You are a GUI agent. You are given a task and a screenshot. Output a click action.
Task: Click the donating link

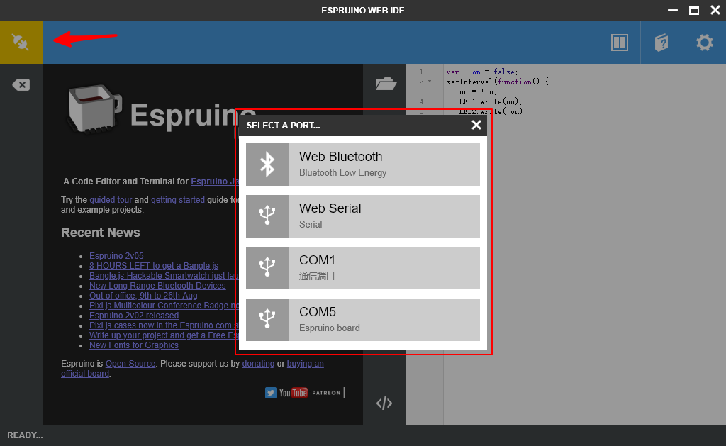[258, 363]
